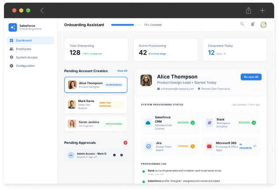Click the email envelope icon
The image size is (279, 190).
158,88
